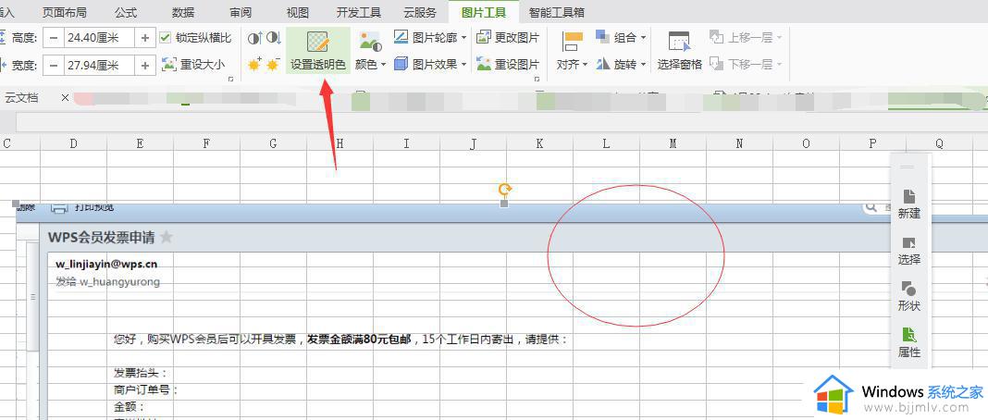
Task: Click the top-center picture resize handle
Action: pos(504,203)
